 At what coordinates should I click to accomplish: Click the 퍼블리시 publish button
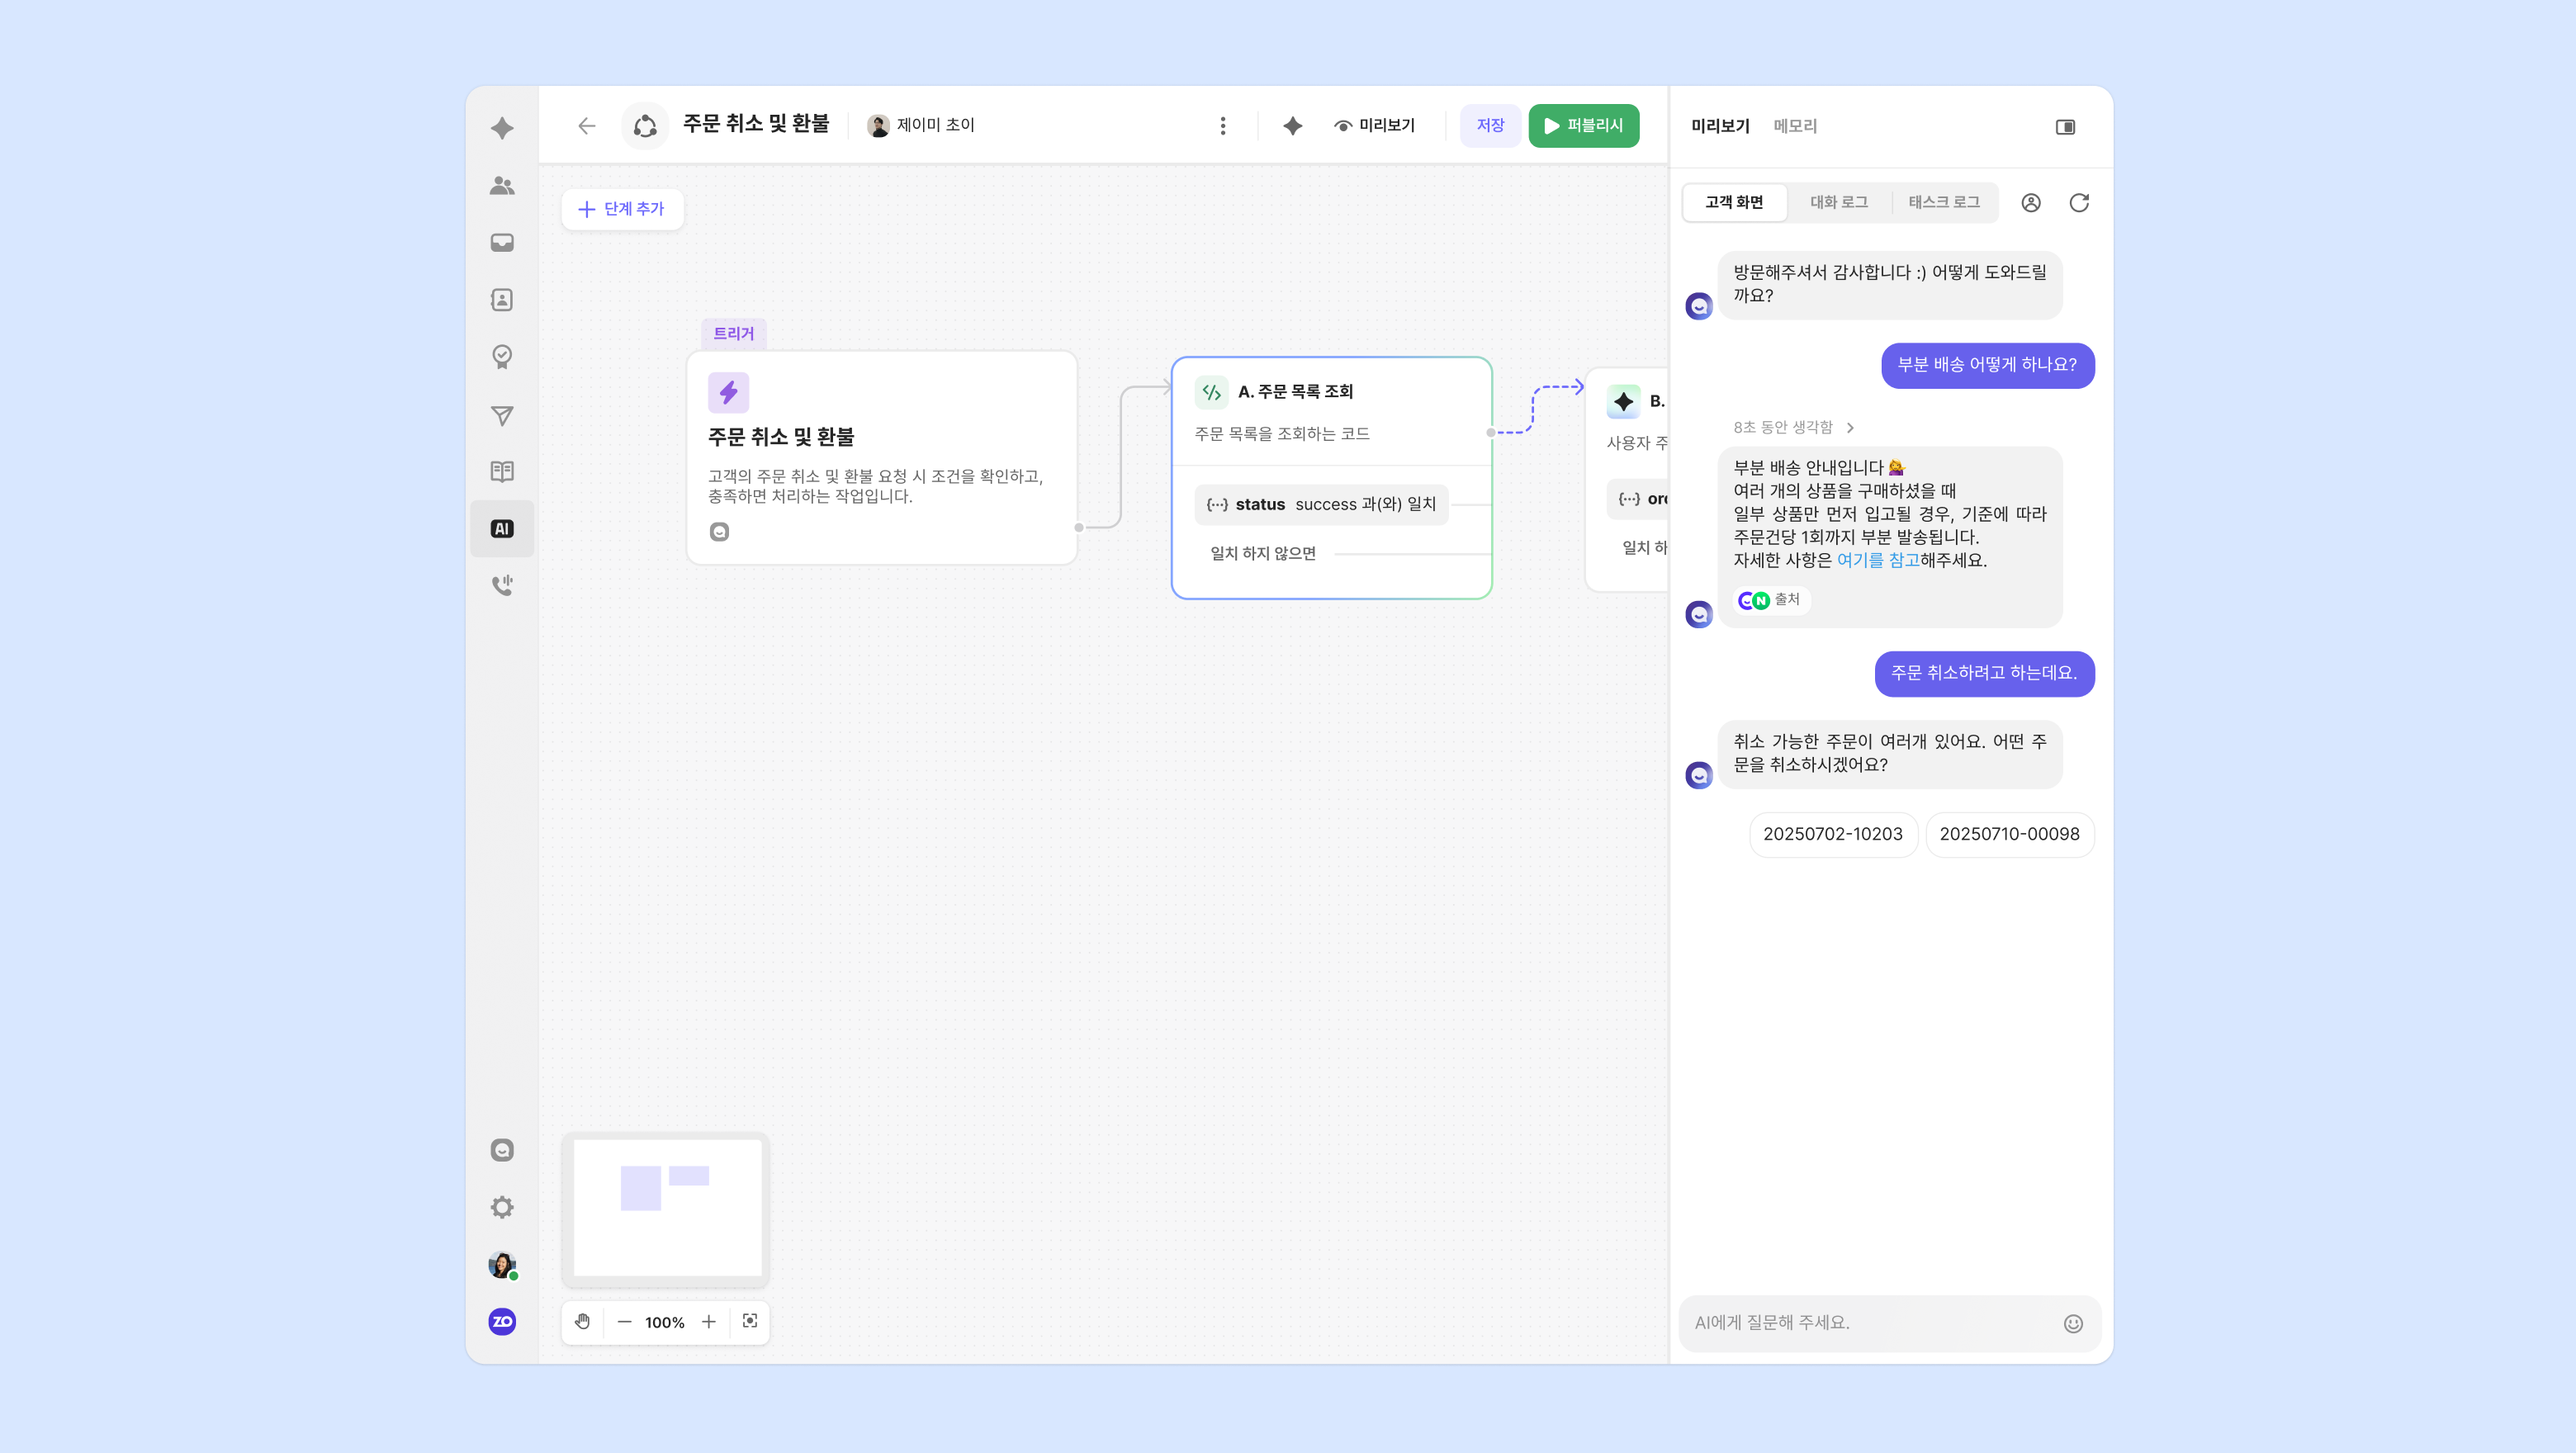point(1583,126)
